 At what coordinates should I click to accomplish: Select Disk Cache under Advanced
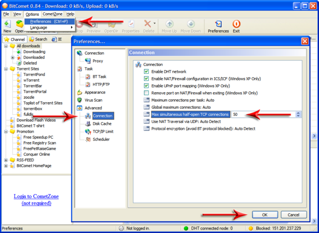(102, 124)
